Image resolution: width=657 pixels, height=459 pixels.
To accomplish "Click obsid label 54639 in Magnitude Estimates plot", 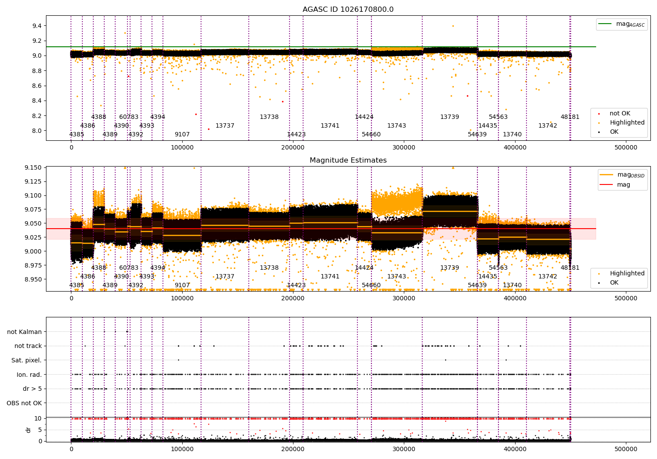I will click(477, 285).
